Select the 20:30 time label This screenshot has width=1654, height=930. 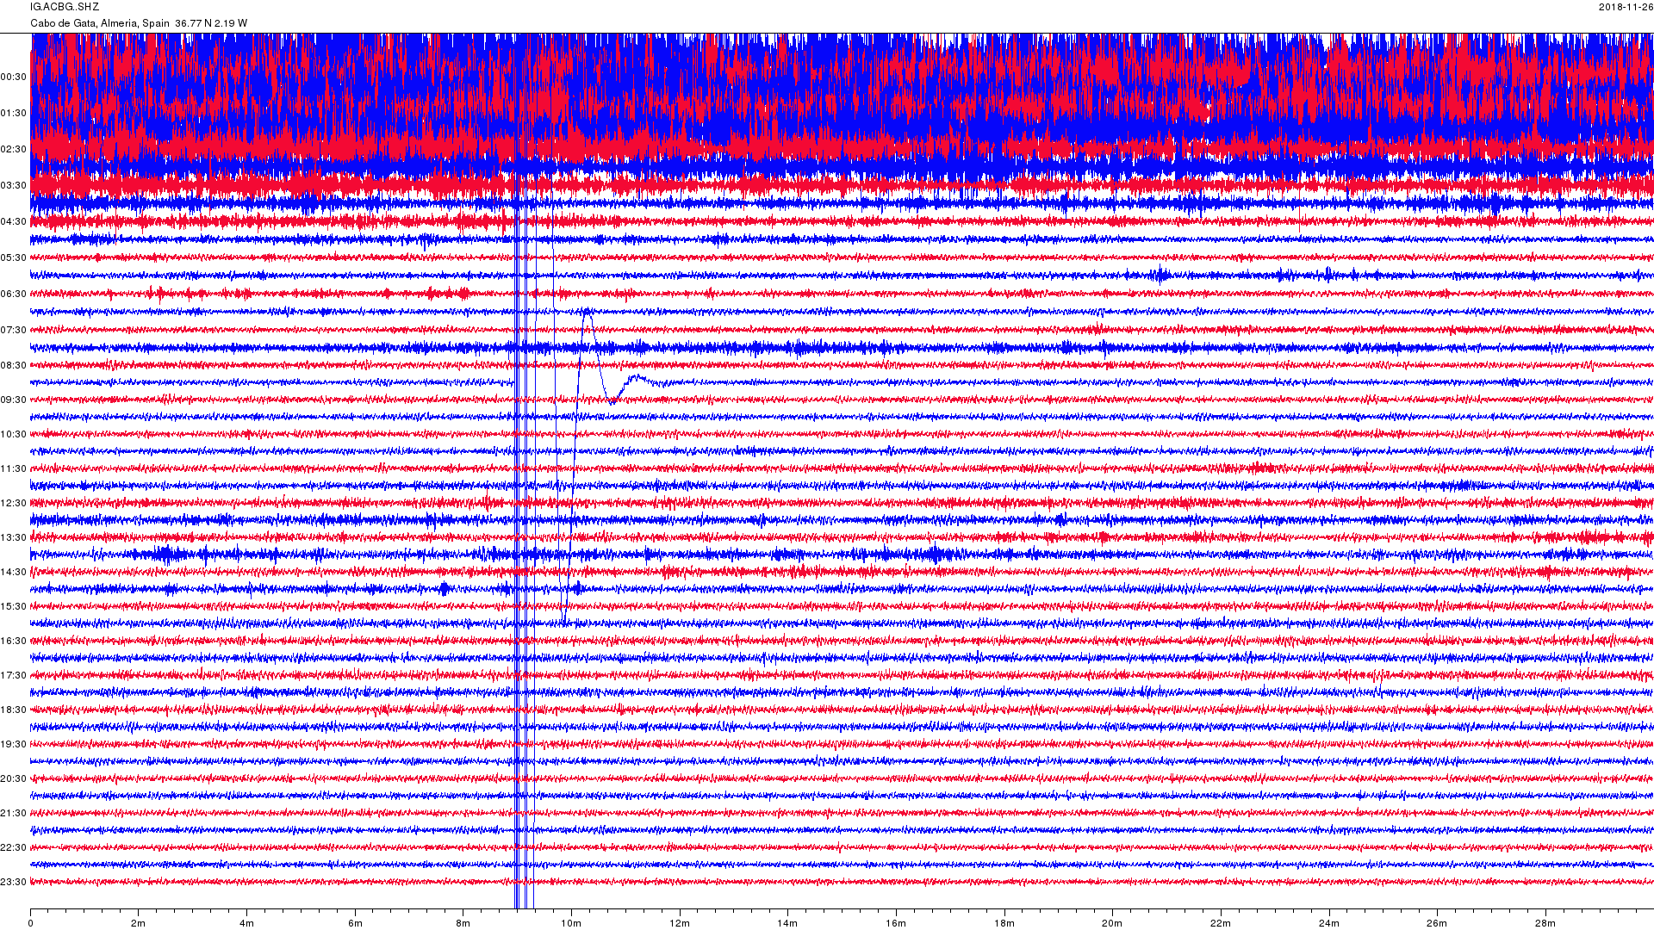13,779
